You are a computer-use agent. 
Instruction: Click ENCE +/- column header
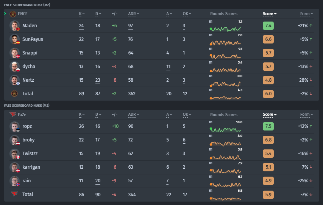[114, 14]
